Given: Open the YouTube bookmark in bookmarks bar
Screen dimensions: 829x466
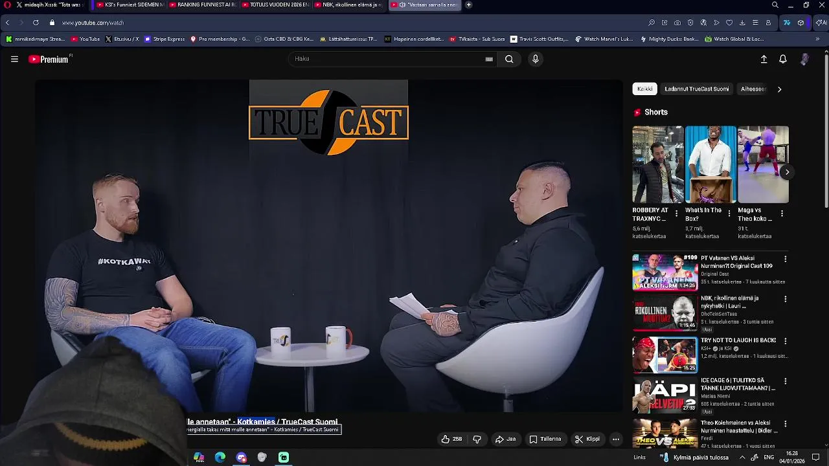Looking at the screenshot, I should pyautogui.click(x=85, y=39).
